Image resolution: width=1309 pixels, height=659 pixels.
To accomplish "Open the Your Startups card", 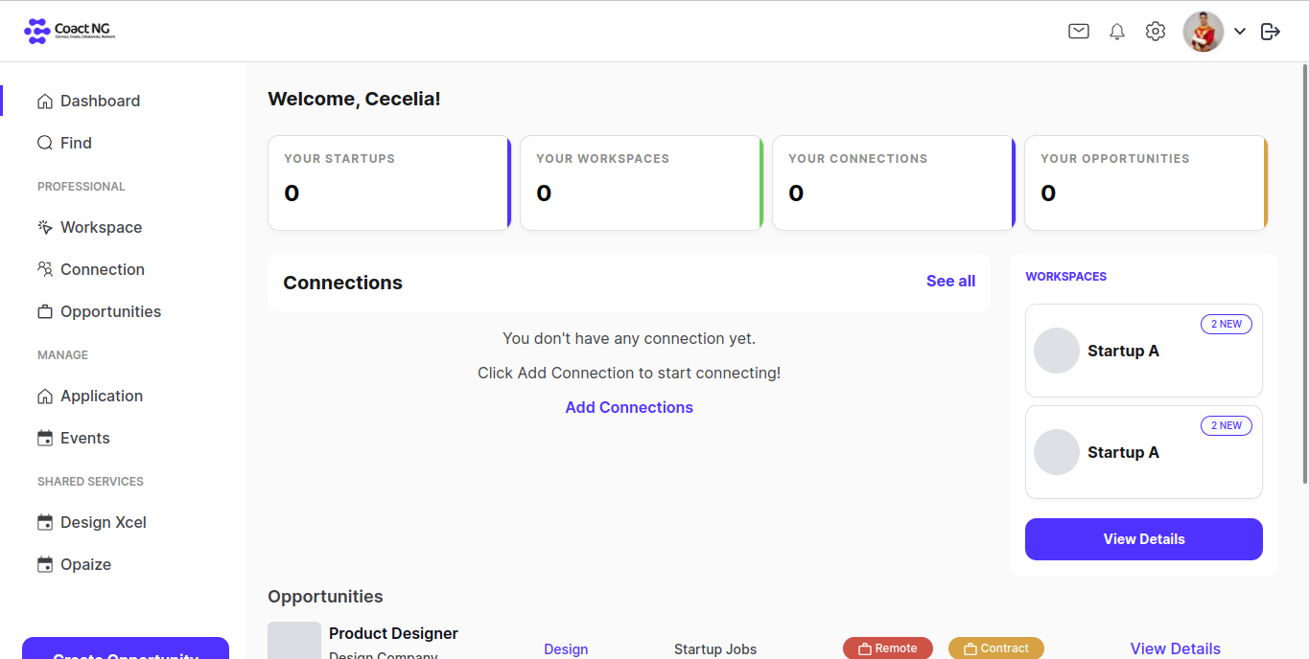I will click(389, 183).
